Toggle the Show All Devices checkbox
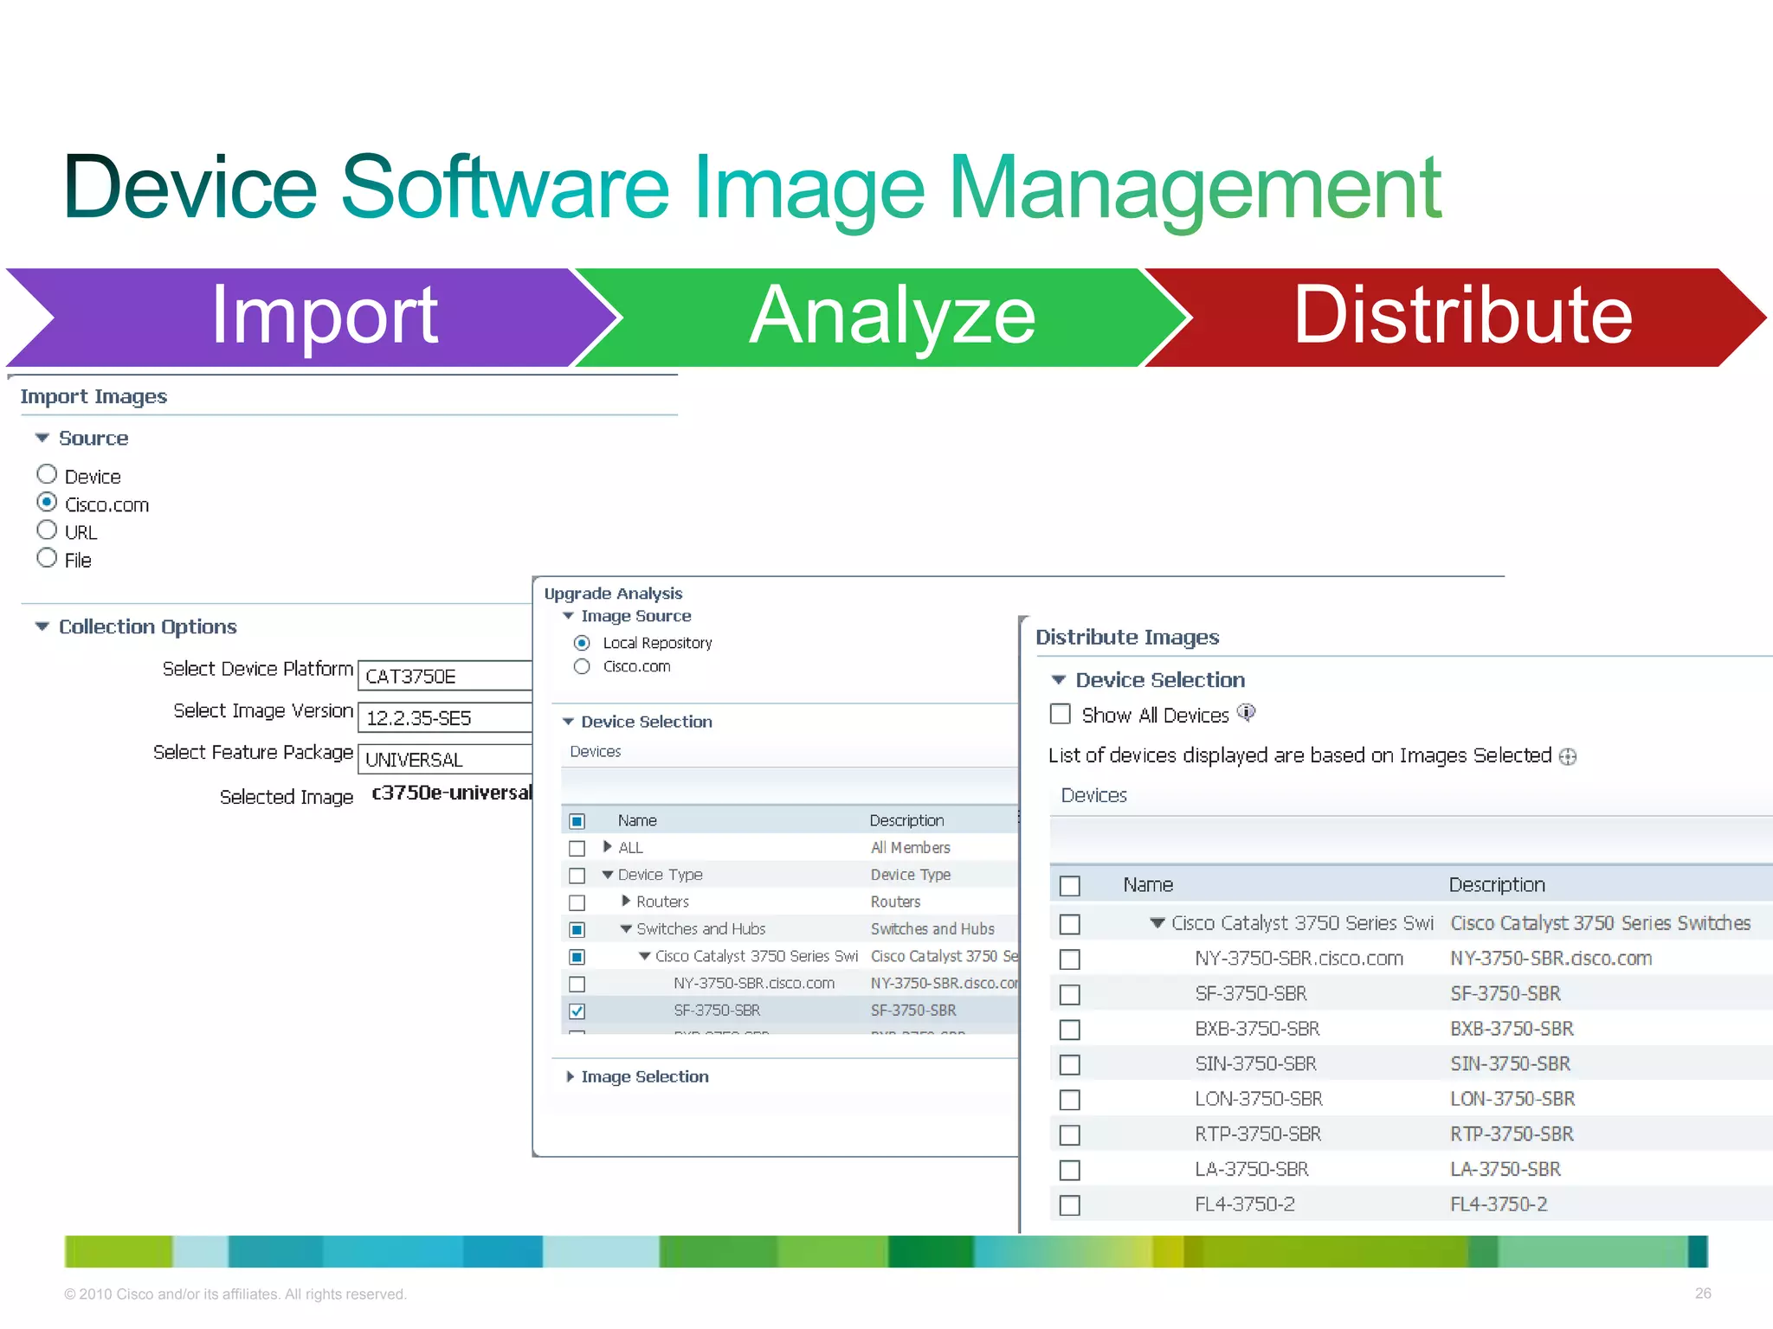Viewport: 1773px width, 1329px height. pyautogui.click(x=1060, y=714)
